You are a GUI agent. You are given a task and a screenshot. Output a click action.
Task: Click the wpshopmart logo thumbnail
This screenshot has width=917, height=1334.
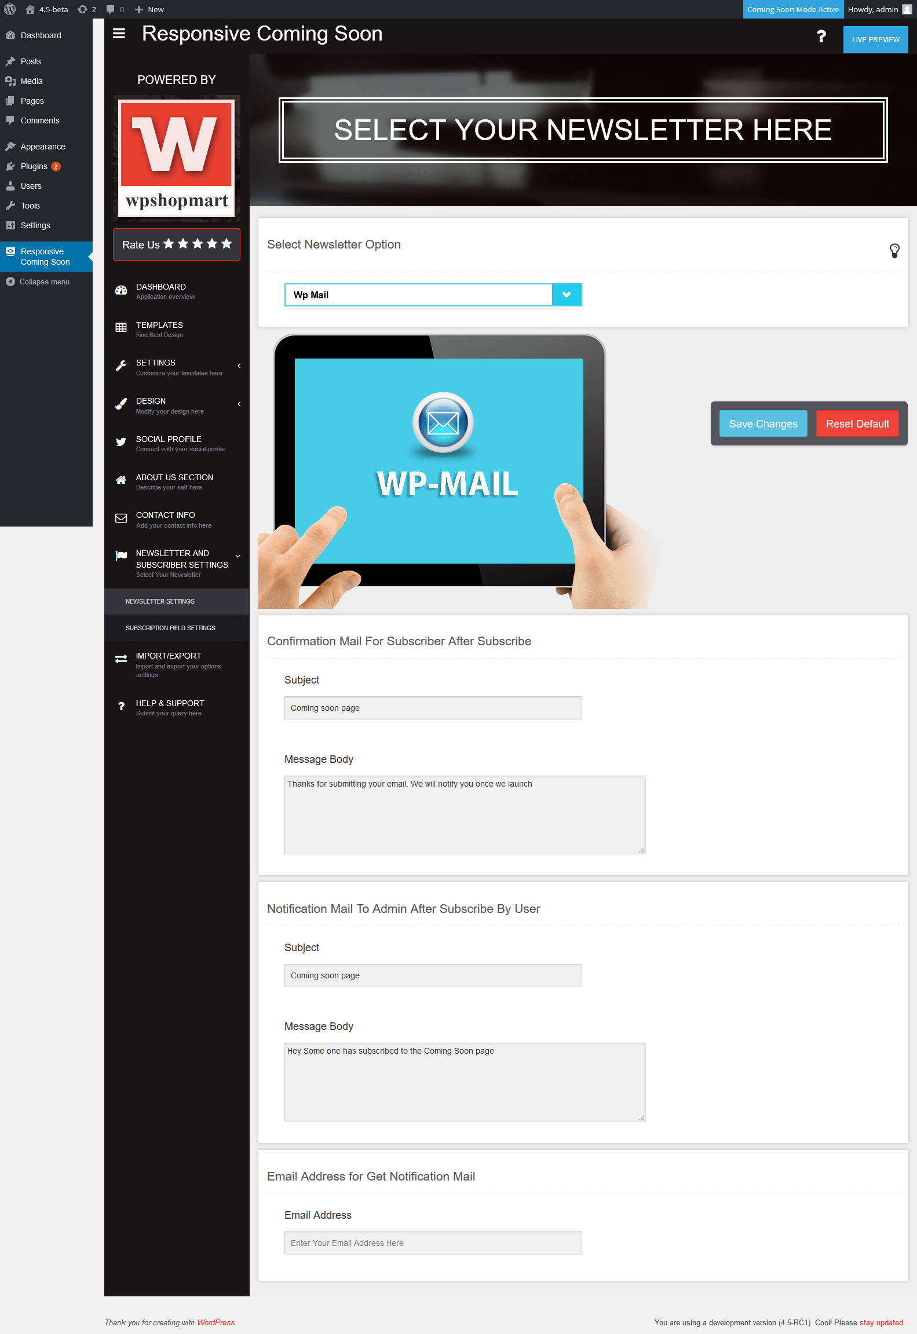177,159
